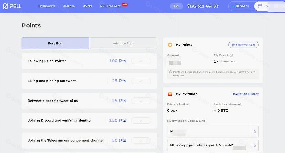Viewport: 285px width, 153px height.
Task: Click the "0 pax" friends invited value
Action: tap(172, 110)
